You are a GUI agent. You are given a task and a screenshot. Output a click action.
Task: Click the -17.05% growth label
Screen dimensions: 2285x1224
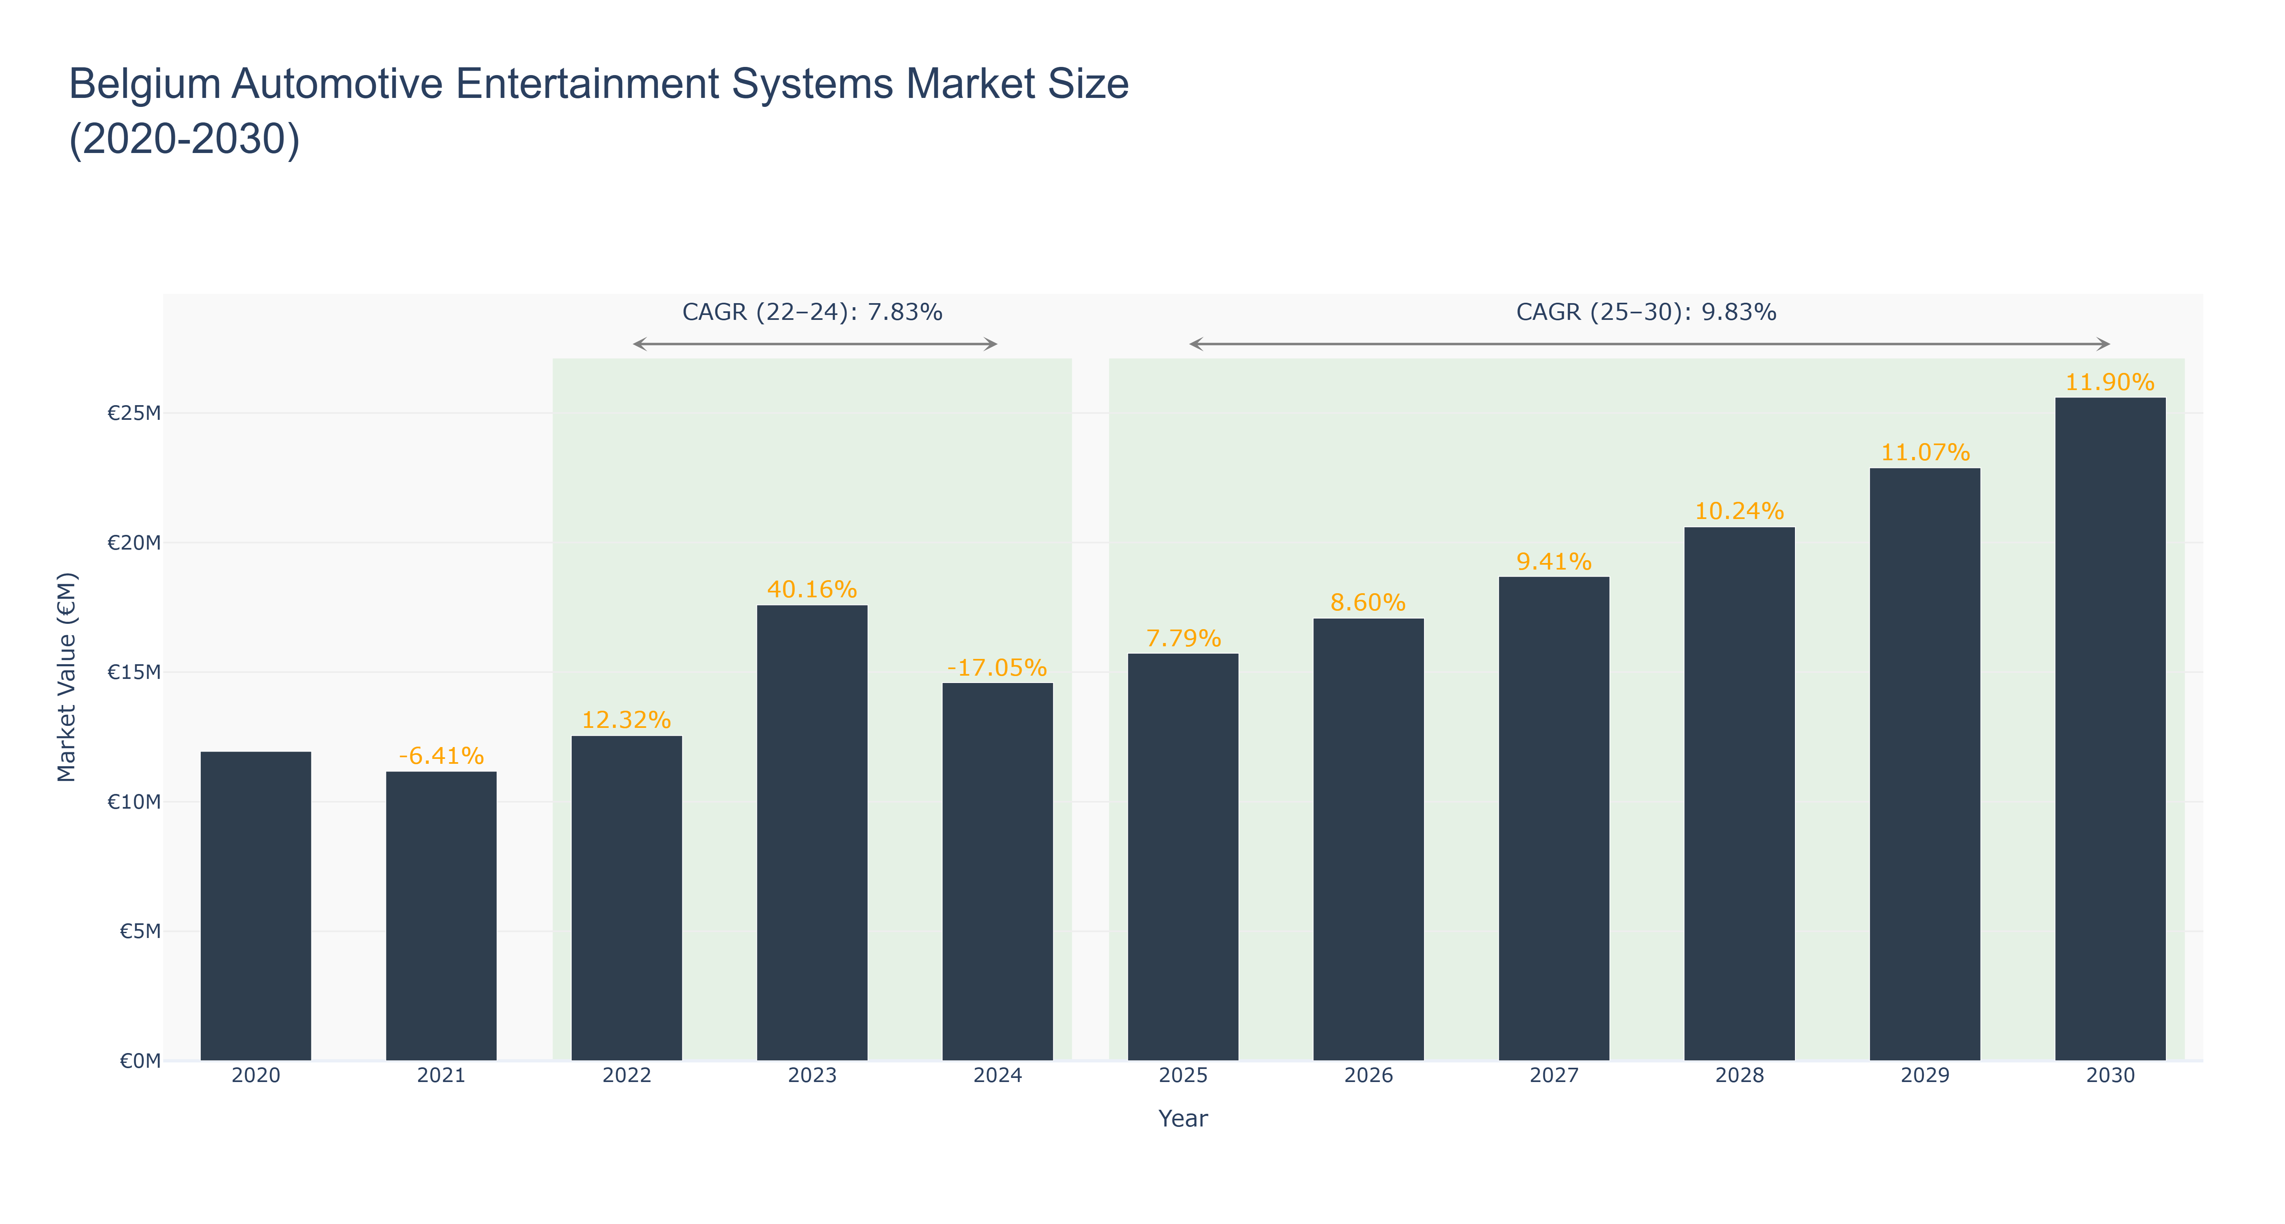pyautogui.click(x=997, y=667)
